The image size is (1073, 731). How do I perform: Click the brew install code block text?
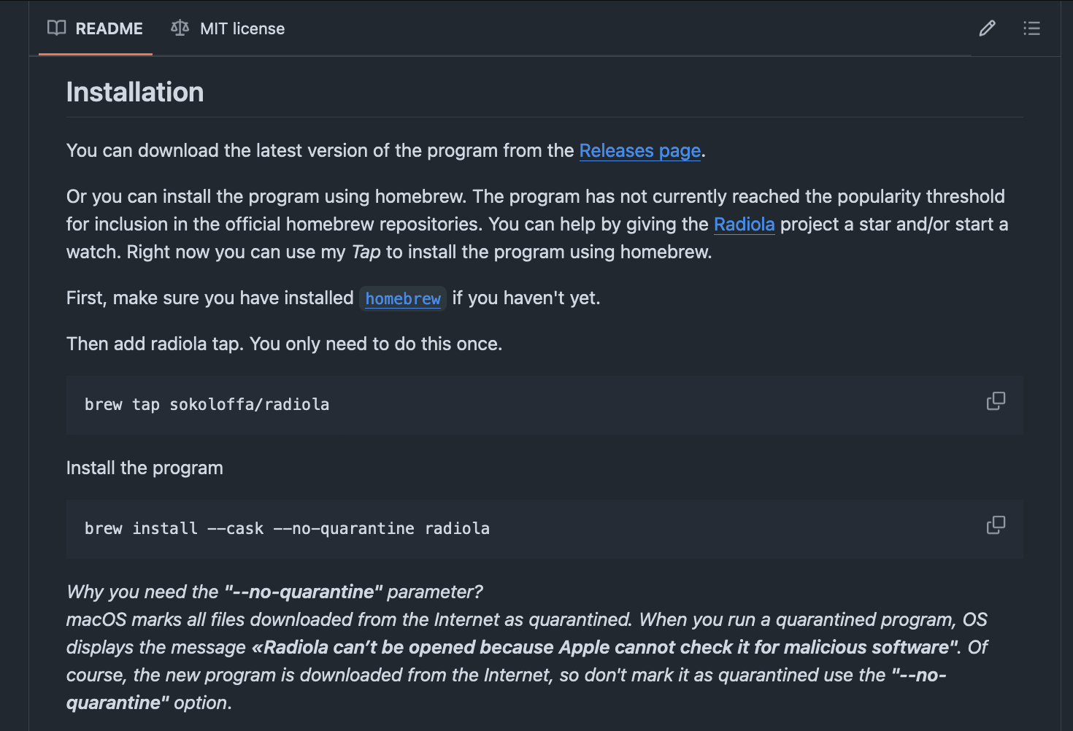click(x=287, y=529)
